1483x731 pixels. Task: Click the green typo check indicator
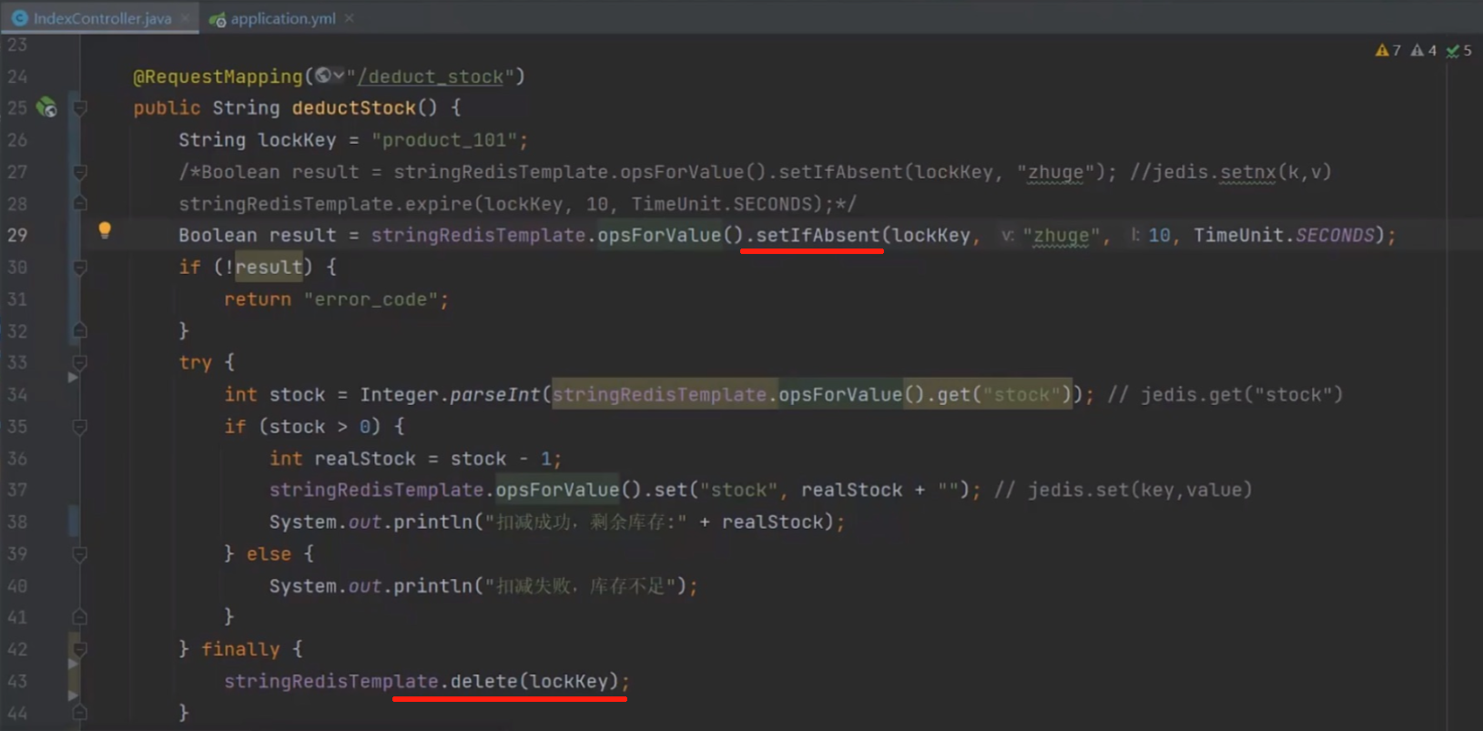click(x=1459, y=50)
